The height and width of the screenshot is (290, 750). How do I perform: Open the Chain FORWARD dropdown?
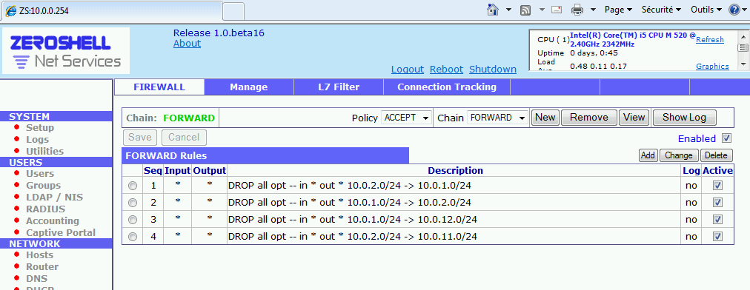point(497,118)
